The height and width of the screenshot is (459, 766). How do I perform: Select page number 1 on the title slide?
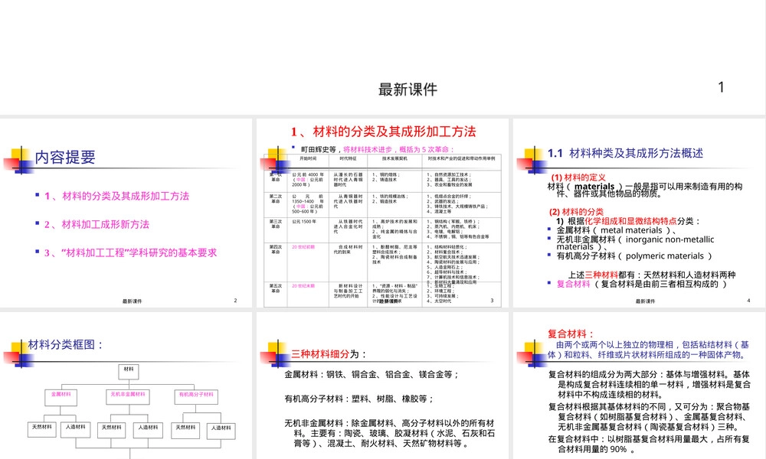[721, 87]
